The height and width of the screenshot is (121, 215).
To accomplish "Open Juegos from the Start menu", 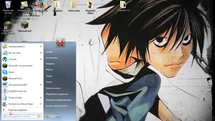I will (x=49, y=76).
